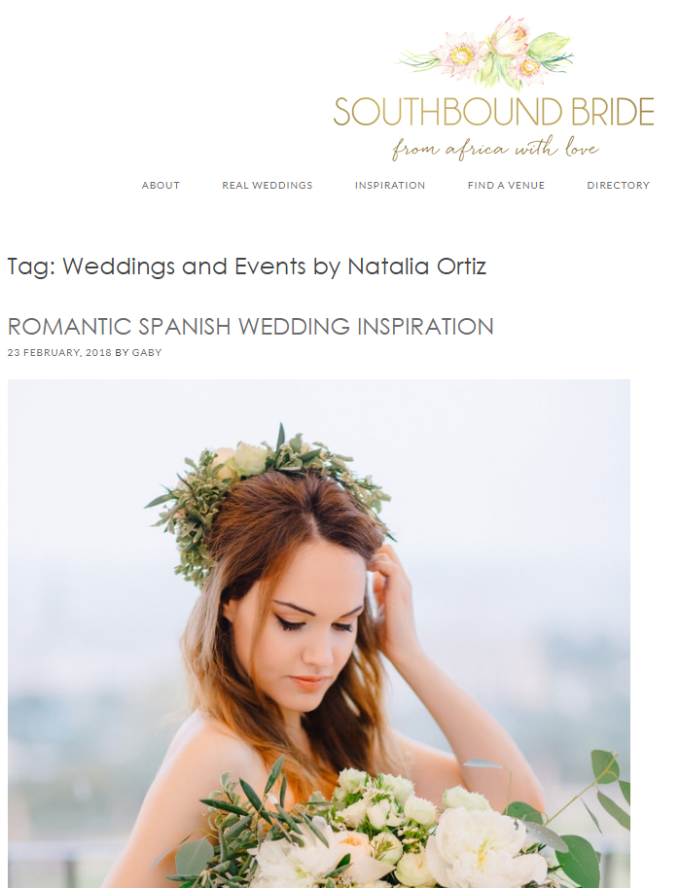
Task: Open the About menu item
Action: pos(161,185)
